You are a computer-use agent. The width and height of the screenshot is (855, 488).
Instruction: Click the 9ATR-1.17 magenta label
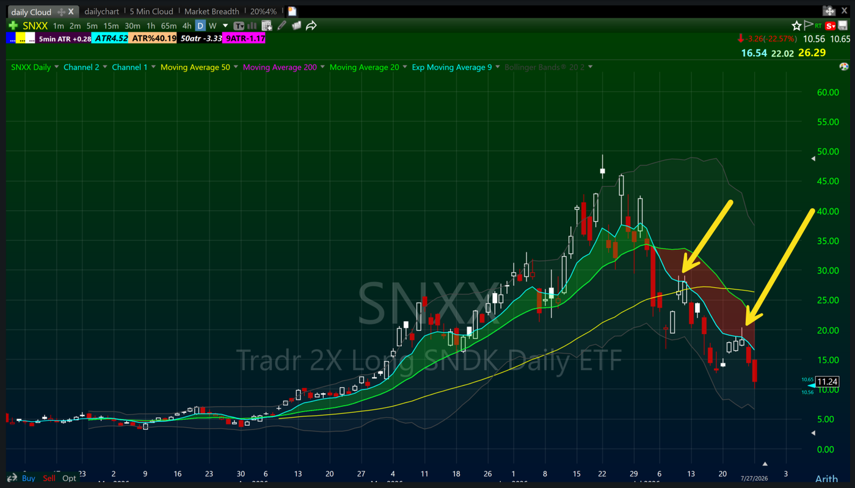click(x=244, y=38)
